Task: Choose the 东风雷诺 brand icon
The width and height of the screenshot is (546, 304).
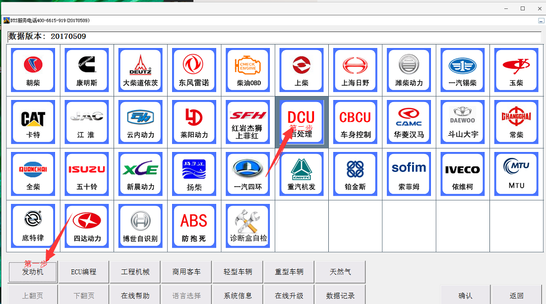Action: click(x=194, y=70)
